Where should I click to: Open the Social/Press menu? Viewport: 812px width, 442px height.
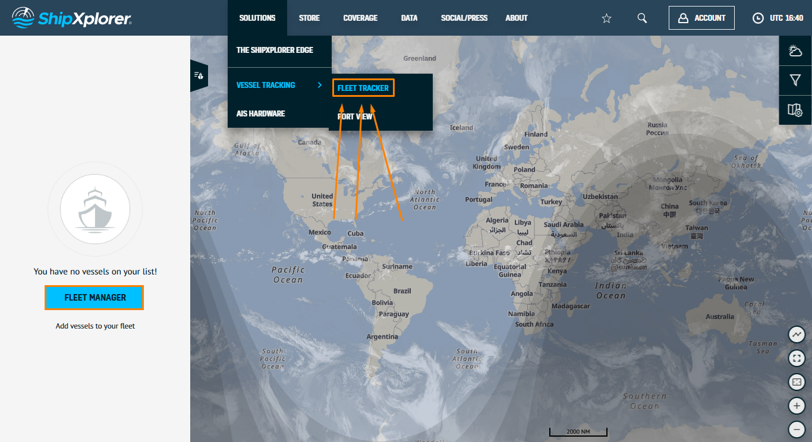pyautogui.click(x=464, y=18)
